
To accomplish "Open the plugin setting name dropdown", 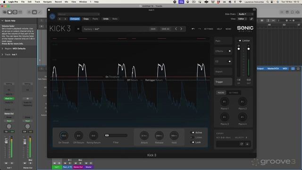I will [x=78, y=14].
